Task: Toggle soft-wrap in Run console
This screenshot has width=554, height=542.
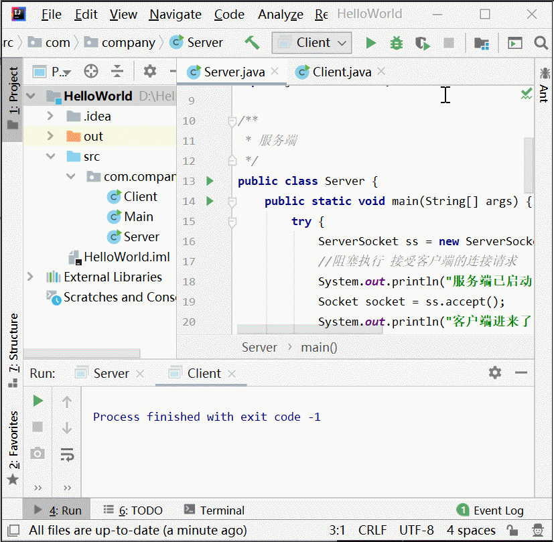Action: pyautogui.click(x=67, y=454)
